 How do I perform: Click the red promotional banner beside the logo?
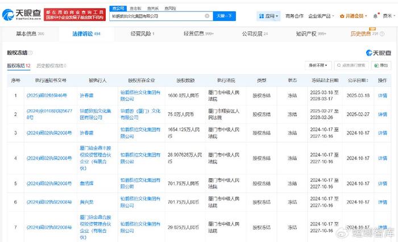74,14
